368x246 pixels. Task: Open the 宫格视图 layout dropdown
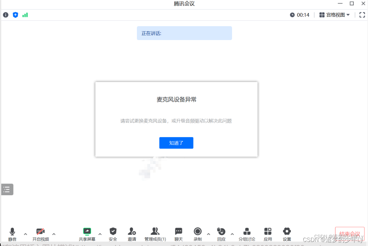coord(334,15)
